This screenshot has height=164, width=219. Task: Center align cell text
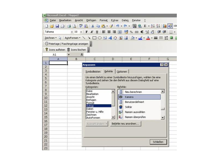tap(109, 32)
